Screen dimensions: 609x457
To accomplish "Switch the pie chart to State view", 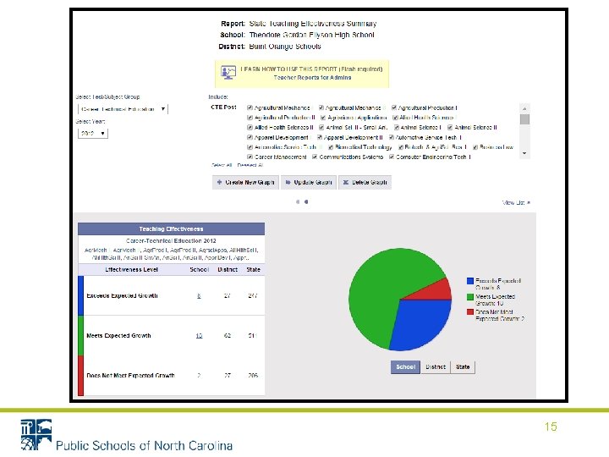I will [463, 366].
